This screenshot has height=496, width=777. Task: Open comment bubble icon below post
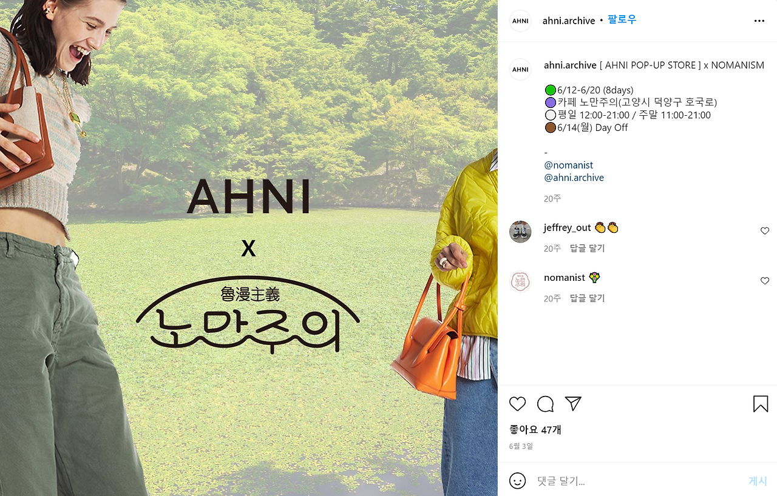[x=545, y=404]
